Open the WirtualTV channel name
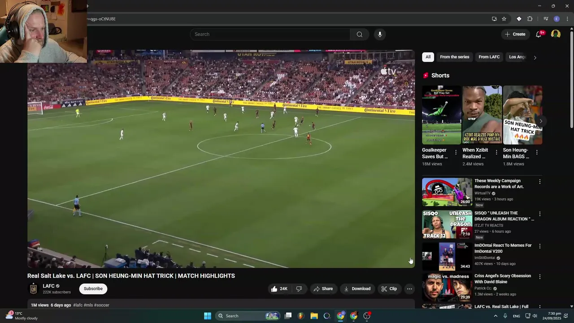574x323 pixels. [483, 193]
